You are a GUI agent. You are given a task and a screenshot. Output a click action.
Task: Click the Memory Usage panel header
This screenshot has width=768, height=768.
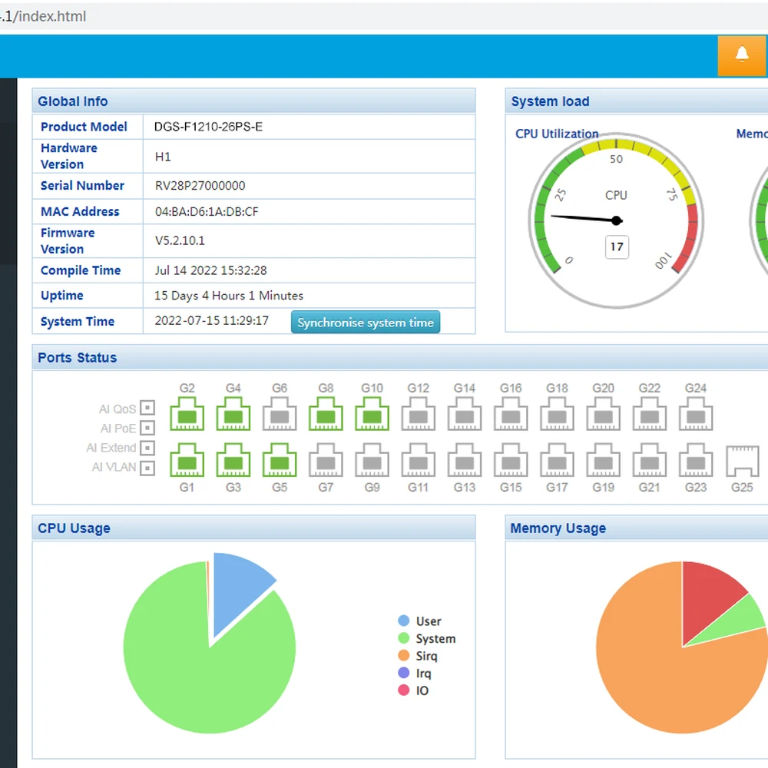click(636, 528)
